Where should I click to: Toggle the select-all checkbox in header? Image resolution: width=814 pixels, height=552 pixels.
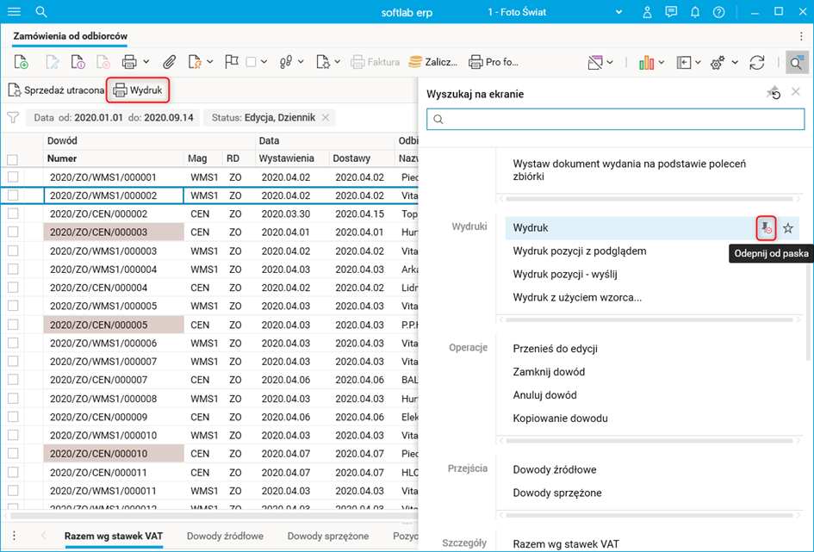[x=13, y=159]
